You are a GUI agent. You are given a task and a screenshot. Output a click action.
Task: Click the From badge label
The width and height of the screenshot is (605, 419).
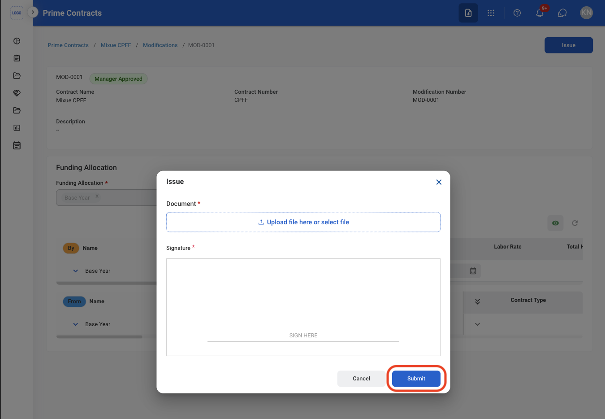coord(74,301)
